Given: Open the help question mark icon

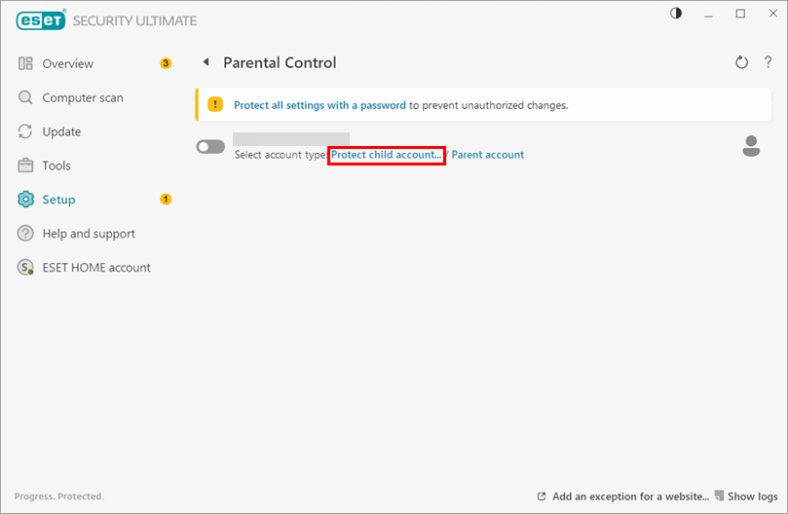Looking at the screenshot, I should pyautogui.click(x=768, y=63).
